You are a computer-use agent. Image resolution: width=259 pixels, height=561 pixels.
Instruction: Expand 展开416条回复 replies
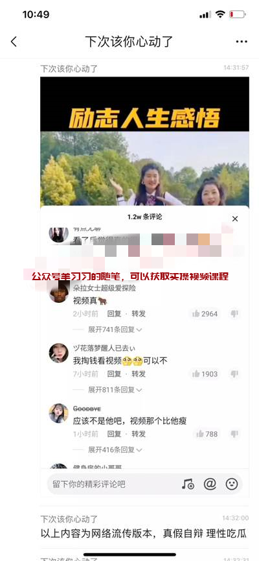click(115, 449)
